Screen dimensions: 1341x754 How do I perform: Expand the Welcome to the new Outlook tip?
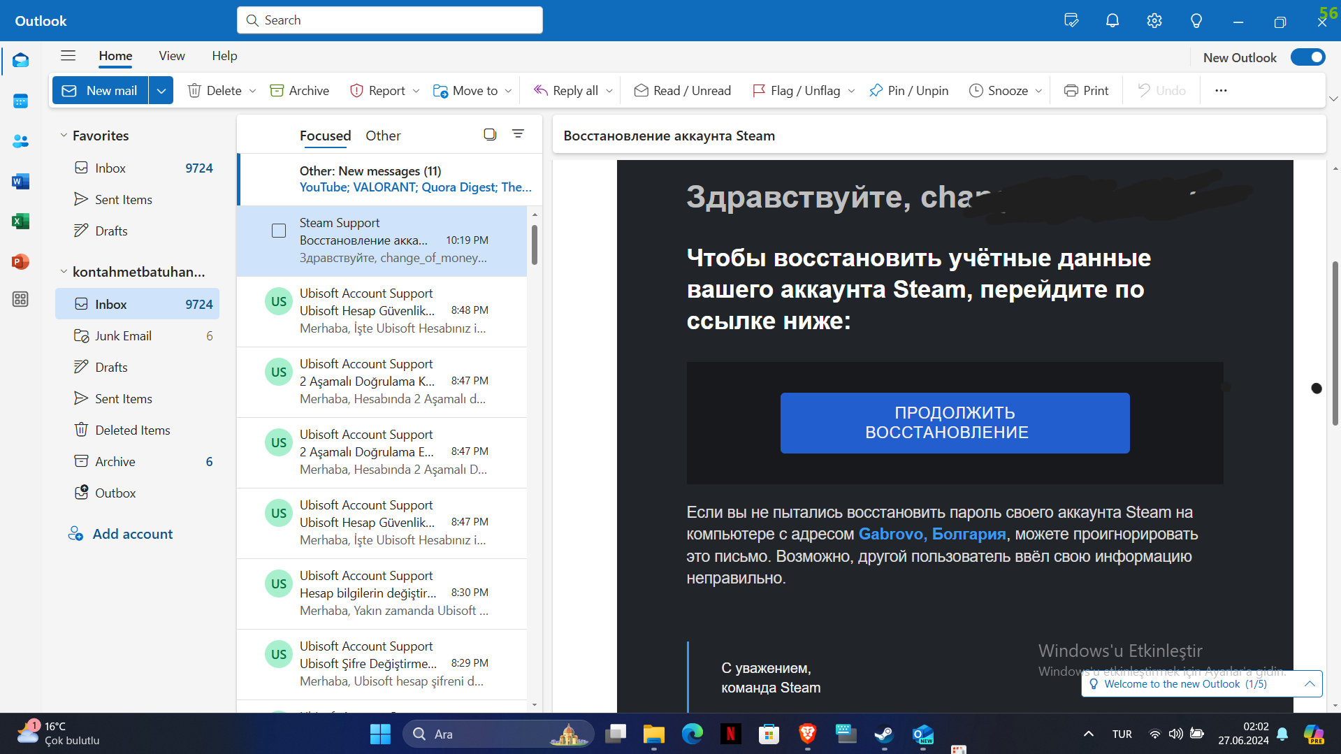1310,684
